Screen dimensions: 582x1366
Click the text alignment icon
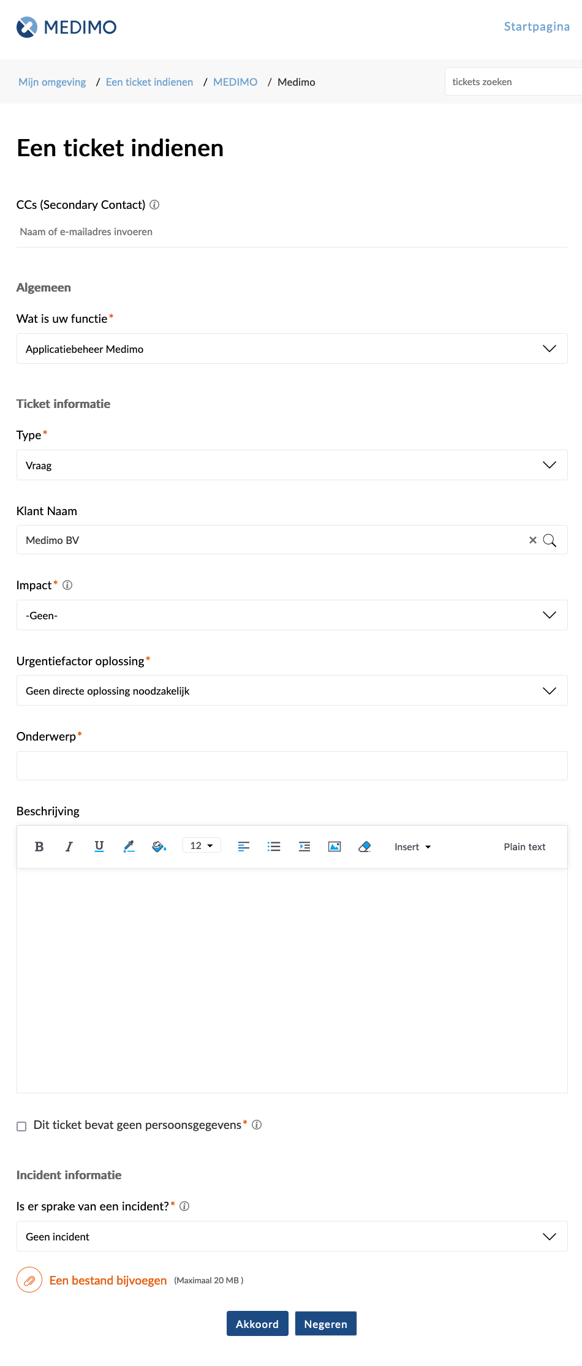pyautogui.click(x=243, y=847)
